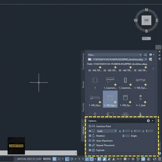Click the S compass direction on ViewCube
The height and width of the screenshot is (162, 162).
[x=146, y=31]
